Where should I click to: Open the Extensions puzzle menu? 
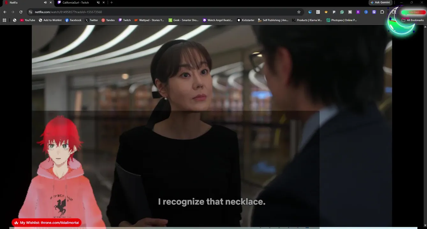coord(382,12)
